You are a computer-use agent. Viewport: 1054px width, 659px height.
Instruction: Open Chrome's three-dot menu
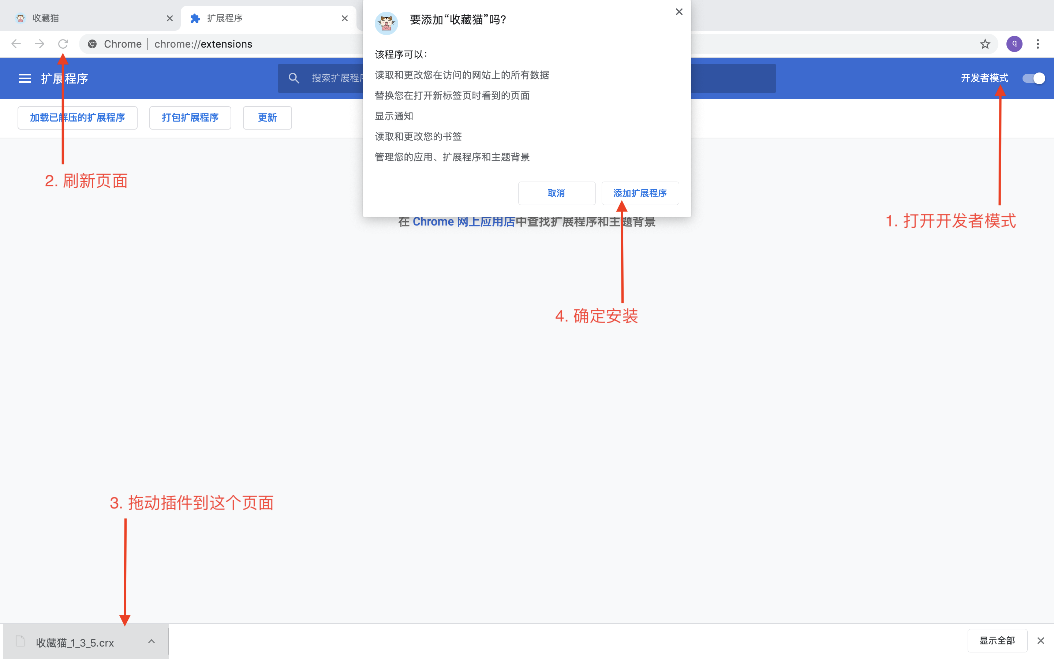1038,44
